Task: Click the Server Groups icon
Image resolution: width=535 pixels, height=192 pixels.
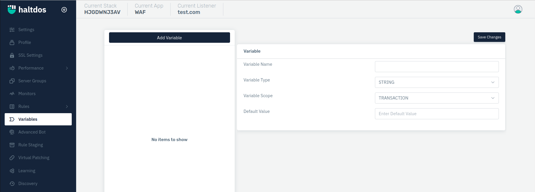Action: (12, 81)
